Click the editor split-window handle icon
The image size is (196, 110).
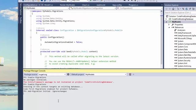click(x=161, y=11)
